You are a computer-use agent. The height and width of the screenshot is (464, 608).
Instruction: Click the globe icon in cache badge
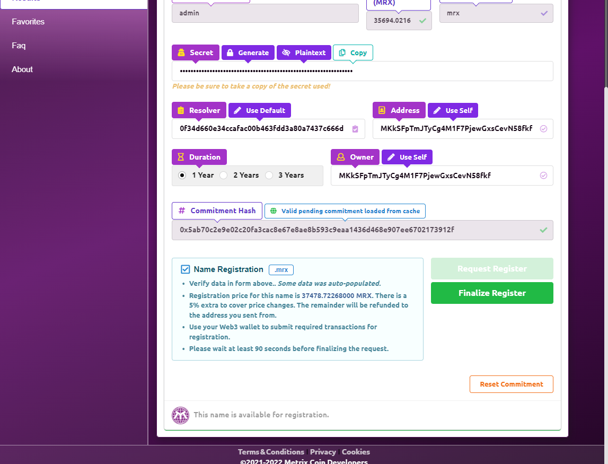[274, 211]
